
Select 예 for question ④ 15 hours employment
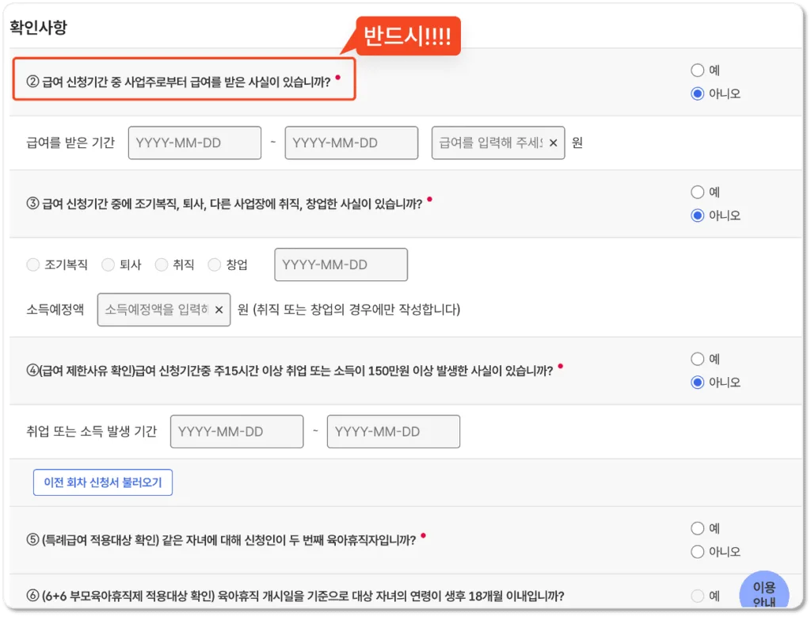point(697,359)
